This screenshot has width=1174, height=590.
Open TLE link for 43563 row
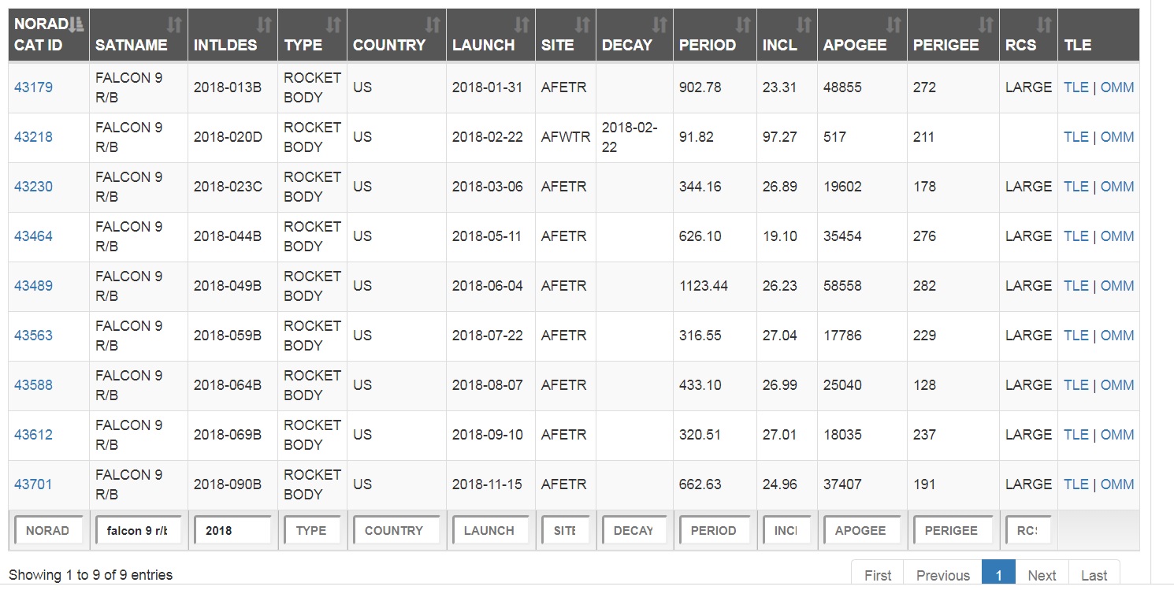click(1076, 336)
